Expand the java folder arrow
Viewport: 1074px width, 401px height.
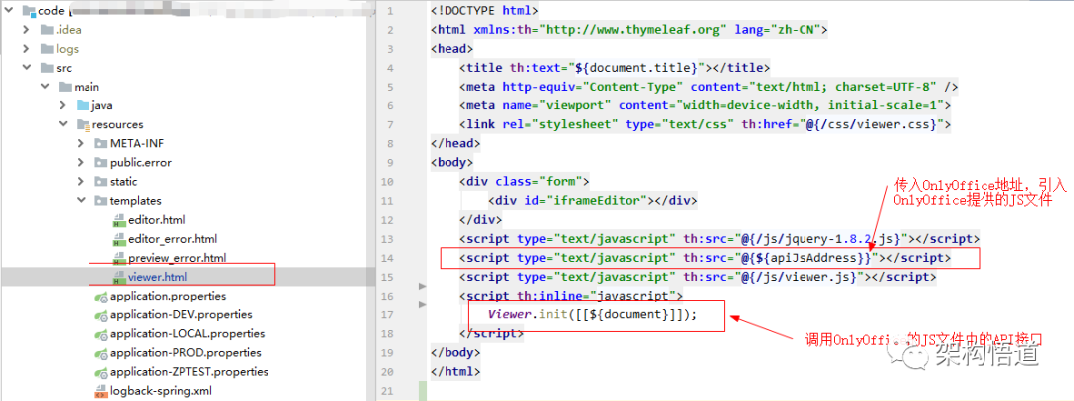63,105
